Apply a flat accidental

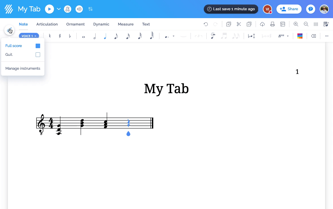70,36
